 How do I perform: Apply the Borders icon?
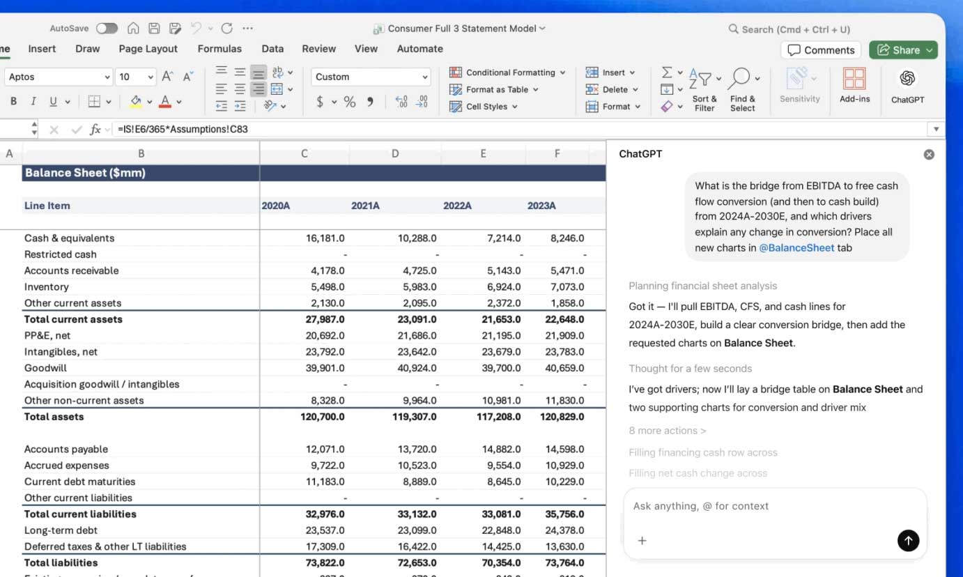[95, 101]
